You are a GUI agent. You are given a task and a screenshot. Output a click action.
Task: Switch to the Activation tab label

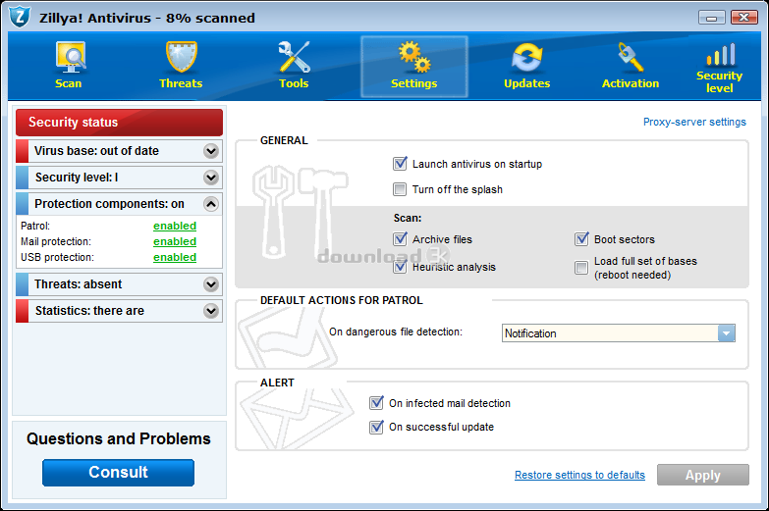[x=631, y=83]
